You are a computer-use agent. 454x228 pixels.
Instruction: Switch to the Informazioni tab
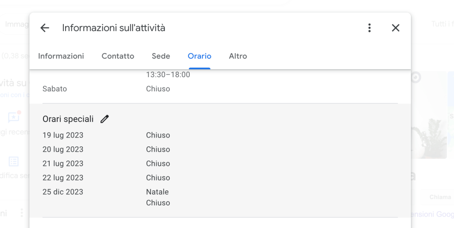(61, 56)
